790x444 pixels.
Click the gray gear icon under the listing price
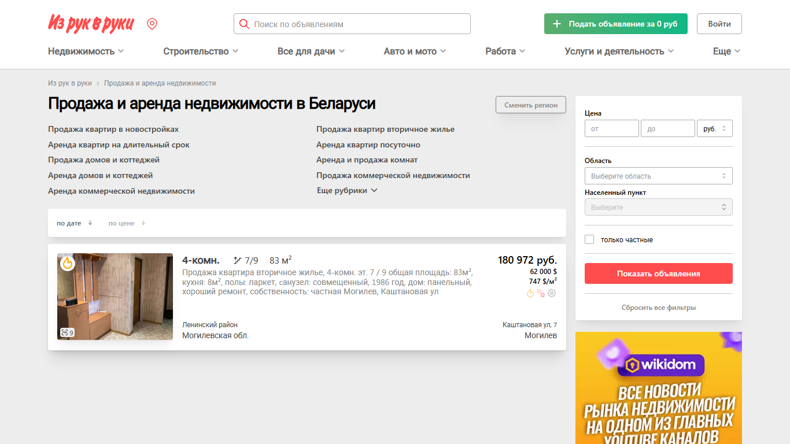pos(552,293)
